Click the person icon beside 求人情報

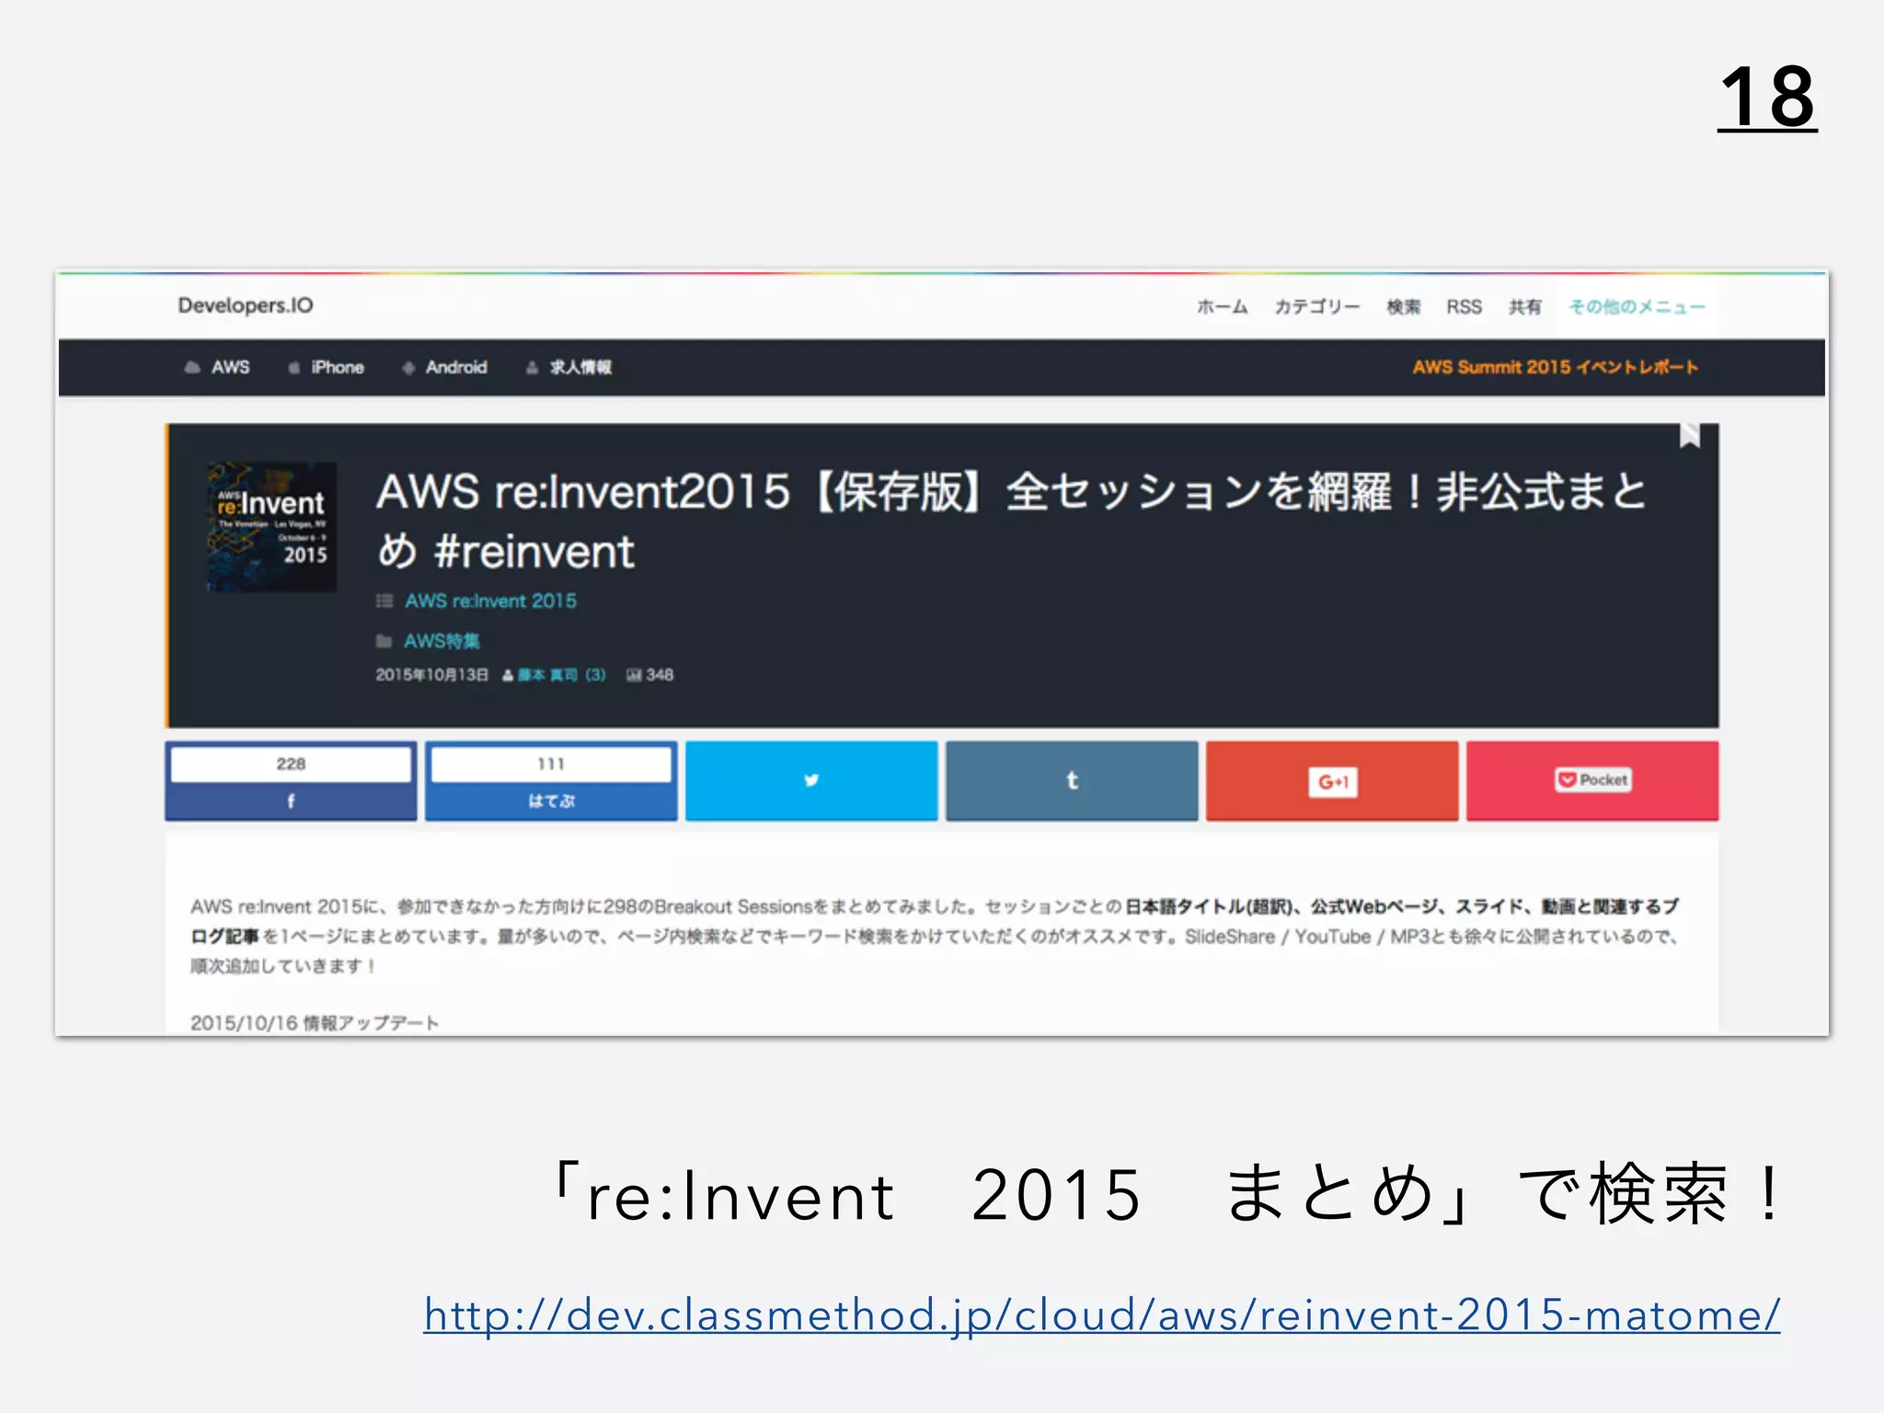pyautogui.click(x=532, y=367)
